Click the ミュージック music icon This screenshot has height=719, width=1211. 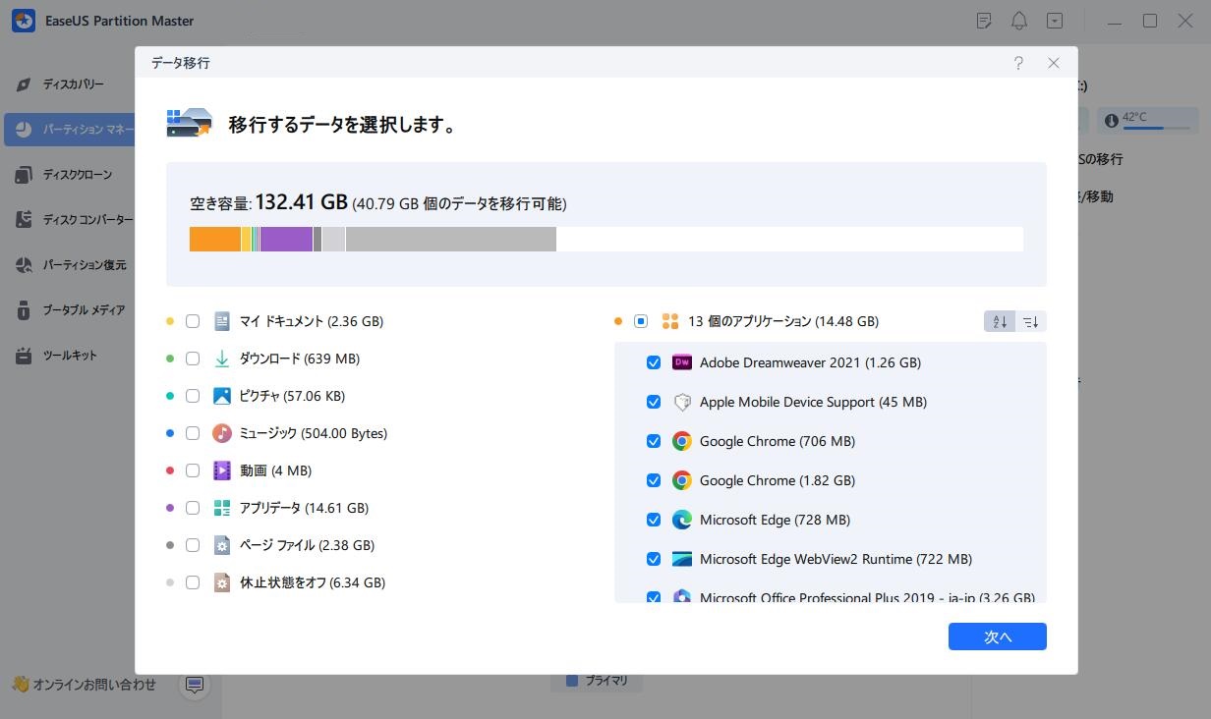tap(222, 433)
